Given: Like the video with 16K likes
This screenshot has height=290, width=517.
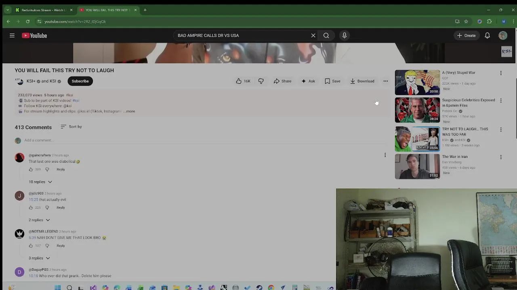Looking at the screenshot, I should pos(243,81).
